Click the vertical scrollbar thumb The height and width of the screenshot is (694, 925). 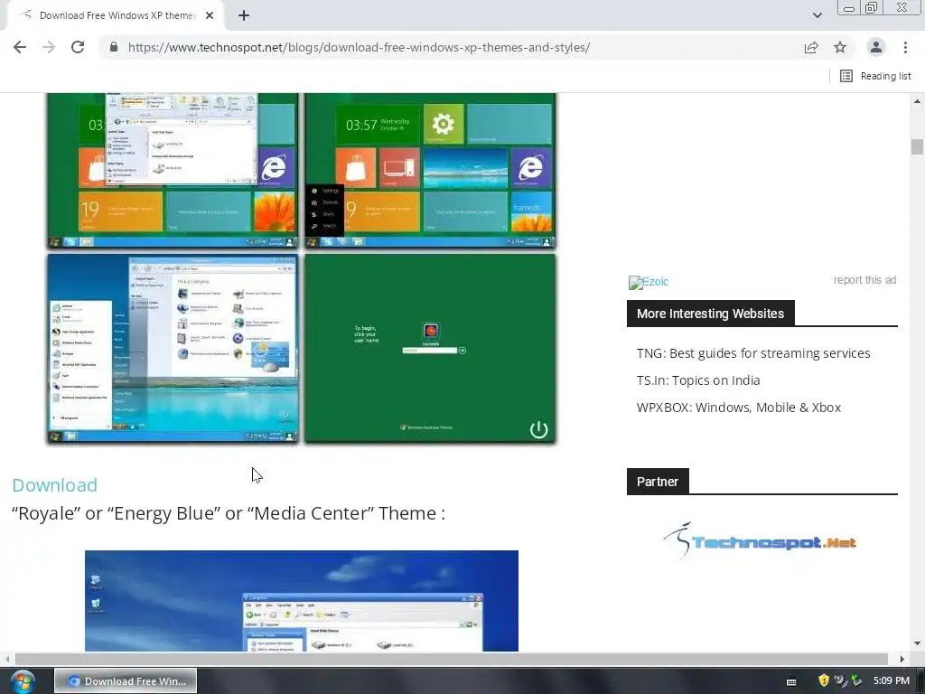(917, 146)
